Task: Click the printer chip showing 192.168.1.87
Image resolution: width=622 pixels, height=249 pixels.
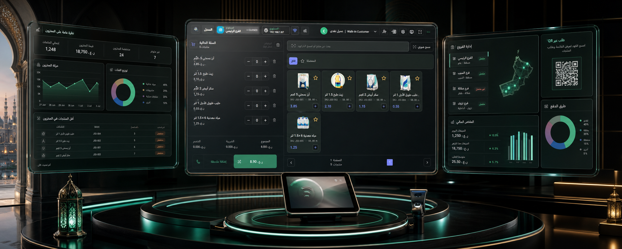Action: point(275,30)
